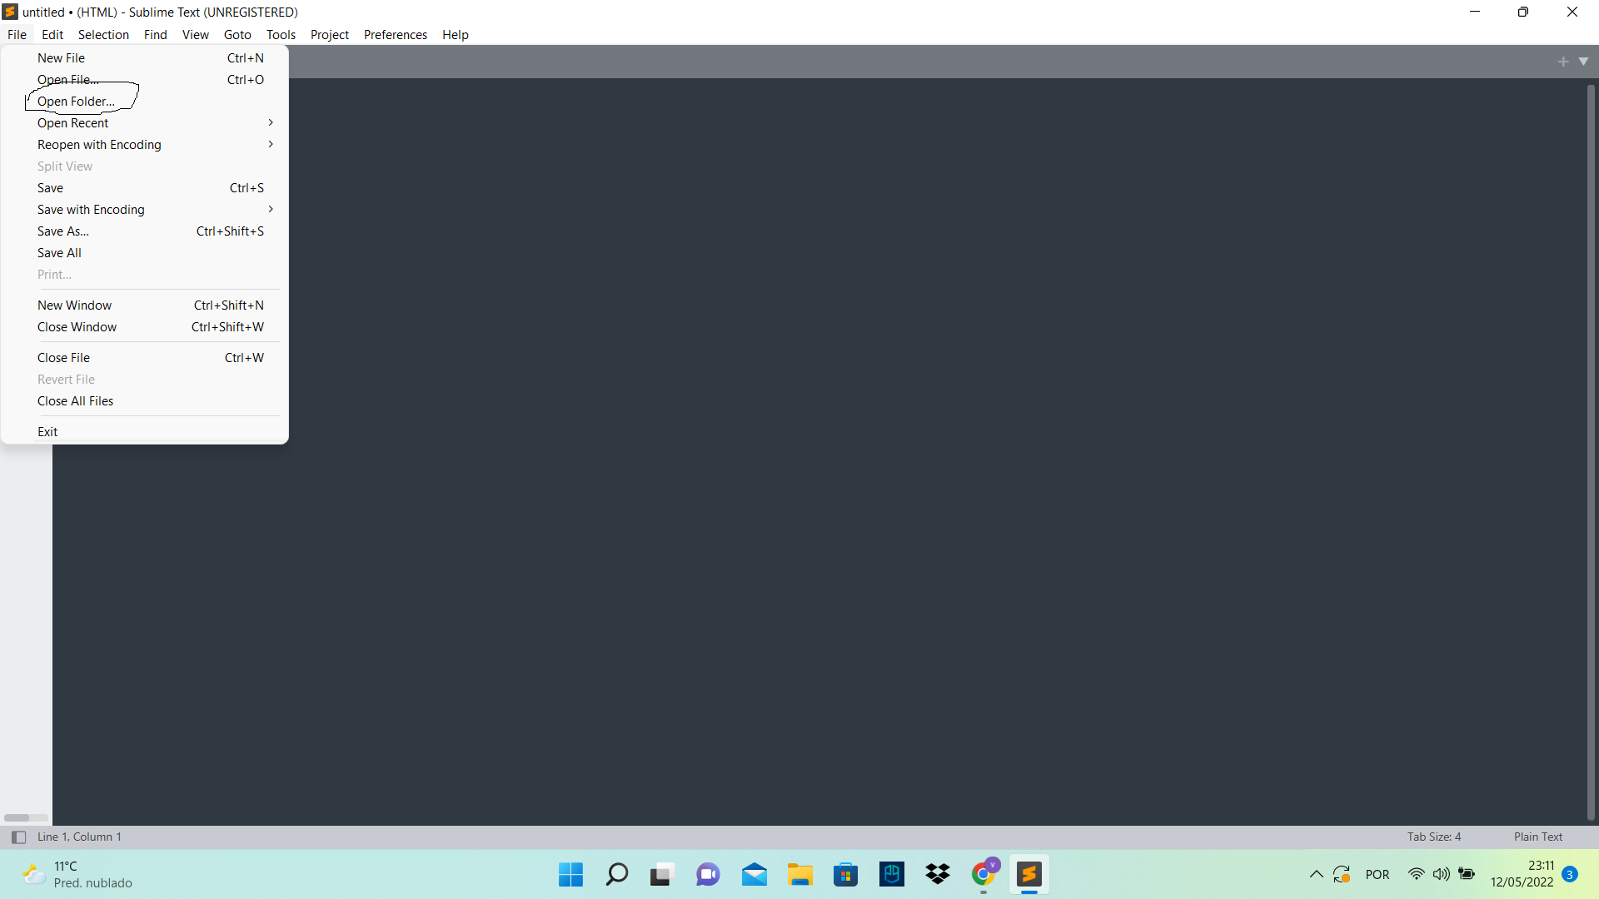Screen dimensions: 1599x899
Task: Click Revert File option
Action: [x=66, y=379]
